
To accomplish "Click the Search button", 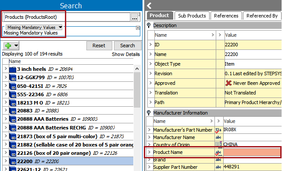I will [128, 45].
